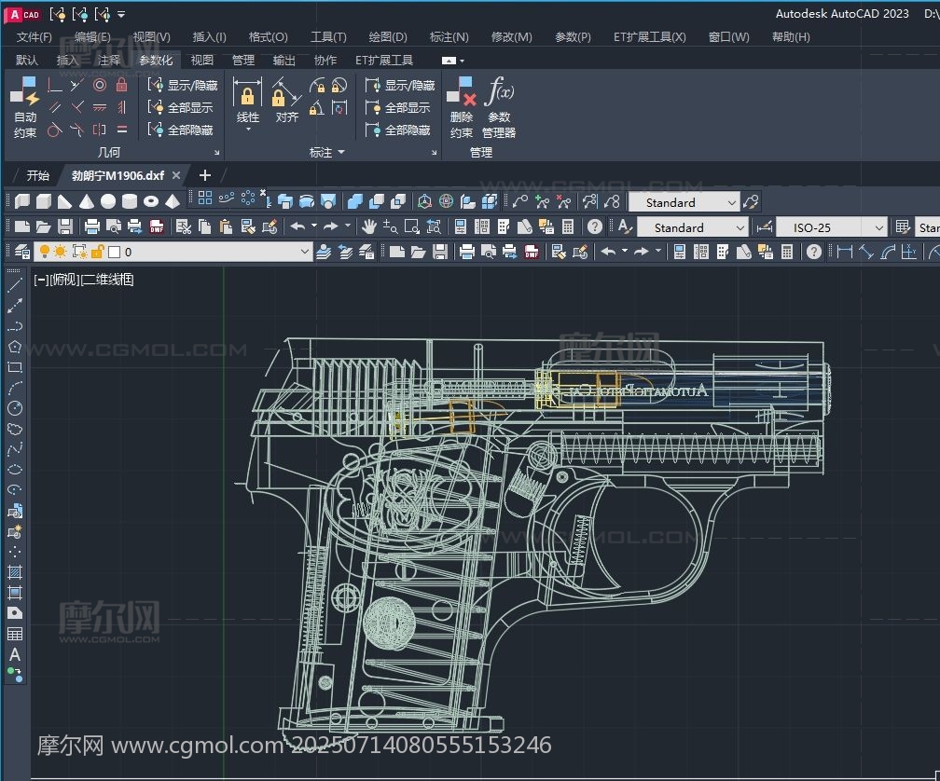This screenshot has height=781, width=940.
Task: Open the 绘图(D) menu
Action: click(x=388, y=37)
